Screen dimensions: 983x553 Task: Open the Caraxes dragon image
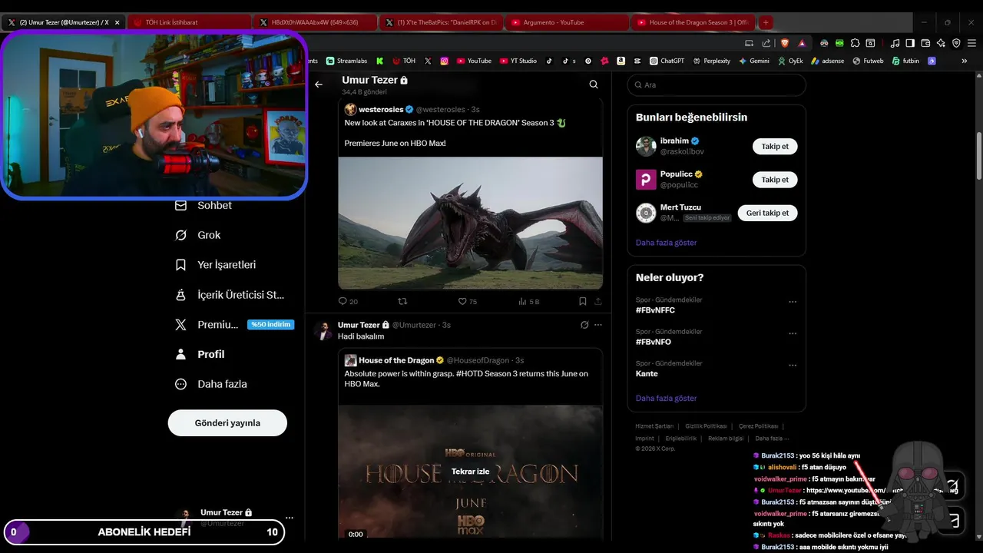(x=470, y=223)
